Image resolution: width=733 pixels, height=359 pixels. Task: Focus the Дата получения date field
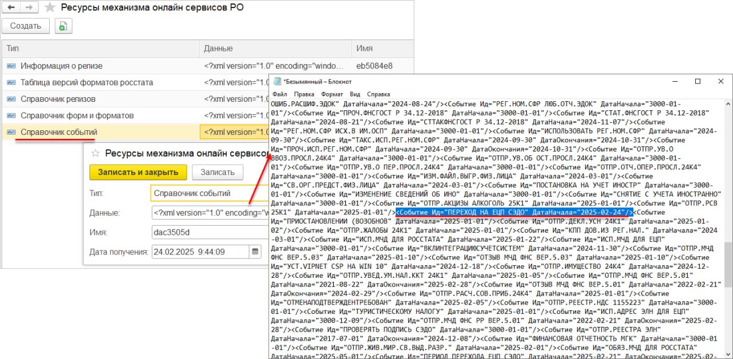200,252
